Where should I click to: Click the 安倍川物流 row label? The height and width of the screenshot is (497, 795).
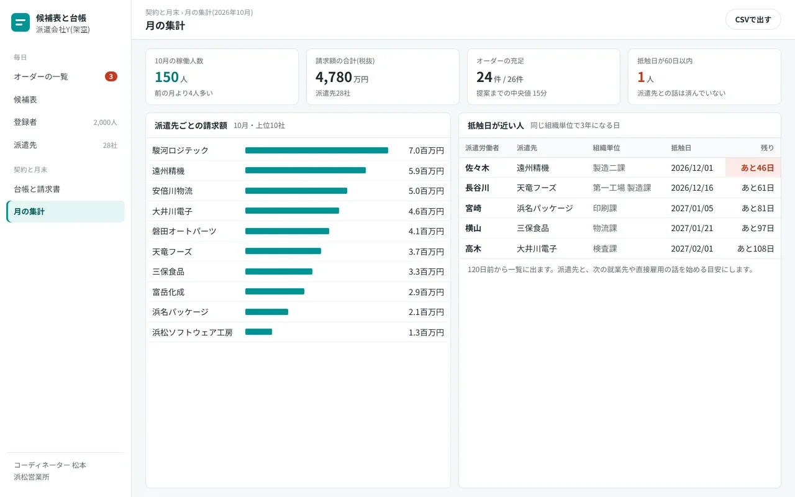[x=173, y=191]
